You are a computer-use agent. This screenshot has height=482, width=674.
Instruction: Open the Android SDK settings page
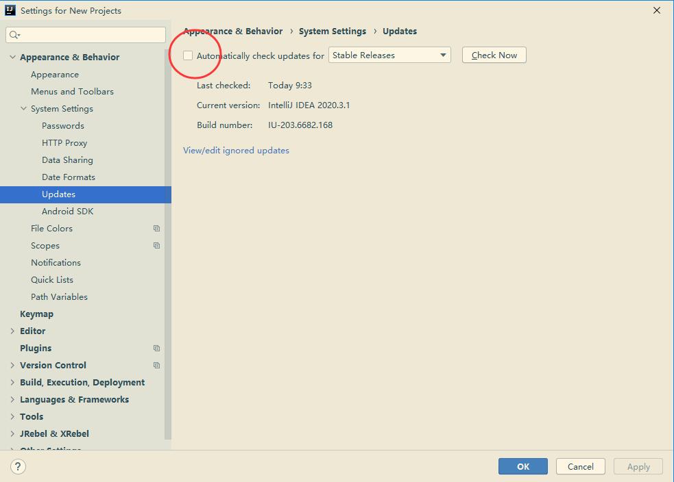tap(67, 211)
